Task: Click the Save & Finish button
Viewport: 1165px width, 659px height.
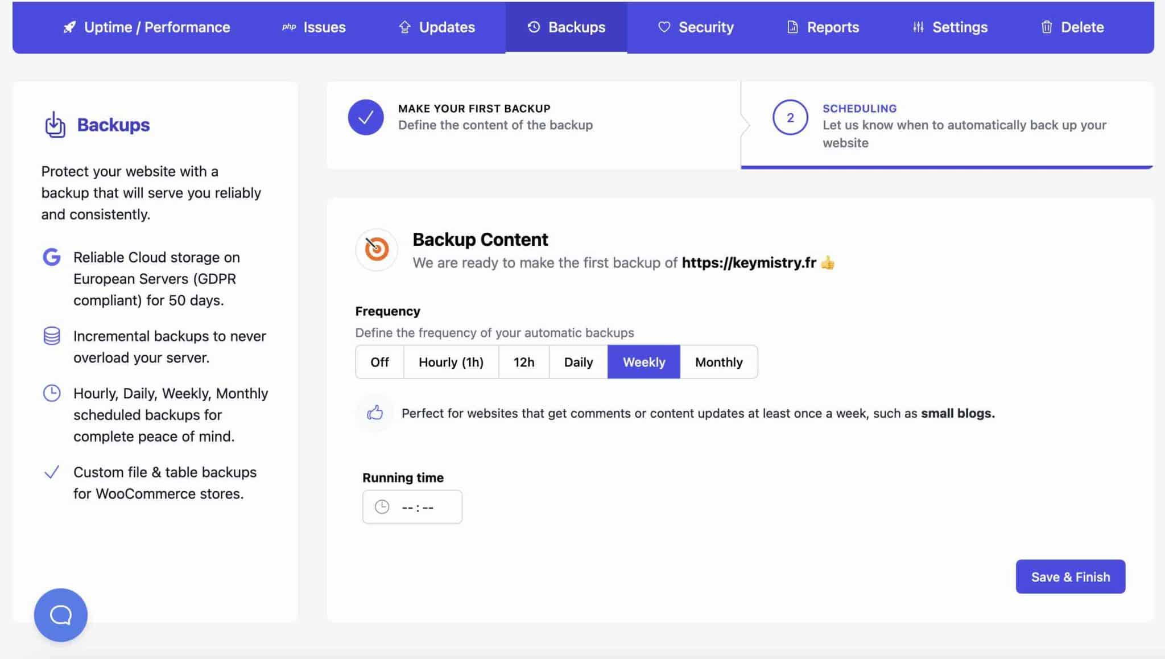Action: click(x=1070, y=576)
